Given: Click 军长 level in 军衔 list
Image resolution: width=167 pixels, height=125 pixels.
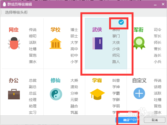Looking at the screenshot, I should pyautogui.click(x=158, y=36).
